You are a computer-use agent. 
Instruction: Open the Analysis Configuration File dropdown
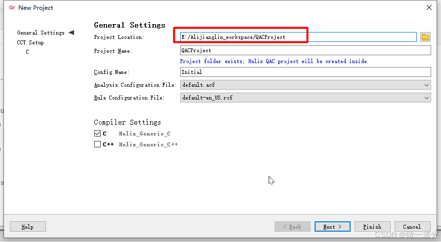tap(305, 85)
